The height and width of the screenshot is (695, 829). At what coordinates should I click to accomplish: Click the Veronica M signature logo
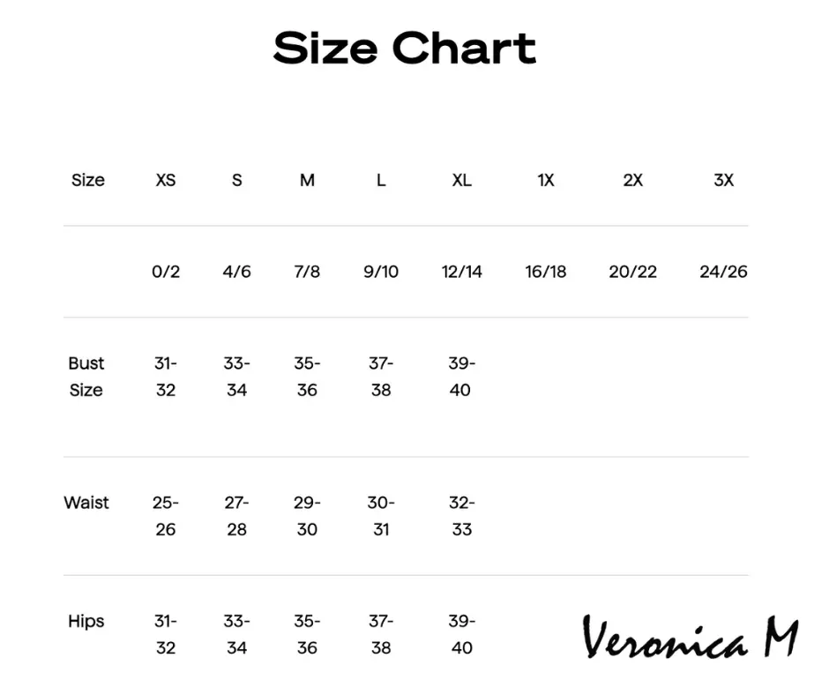tap(690, 638)
